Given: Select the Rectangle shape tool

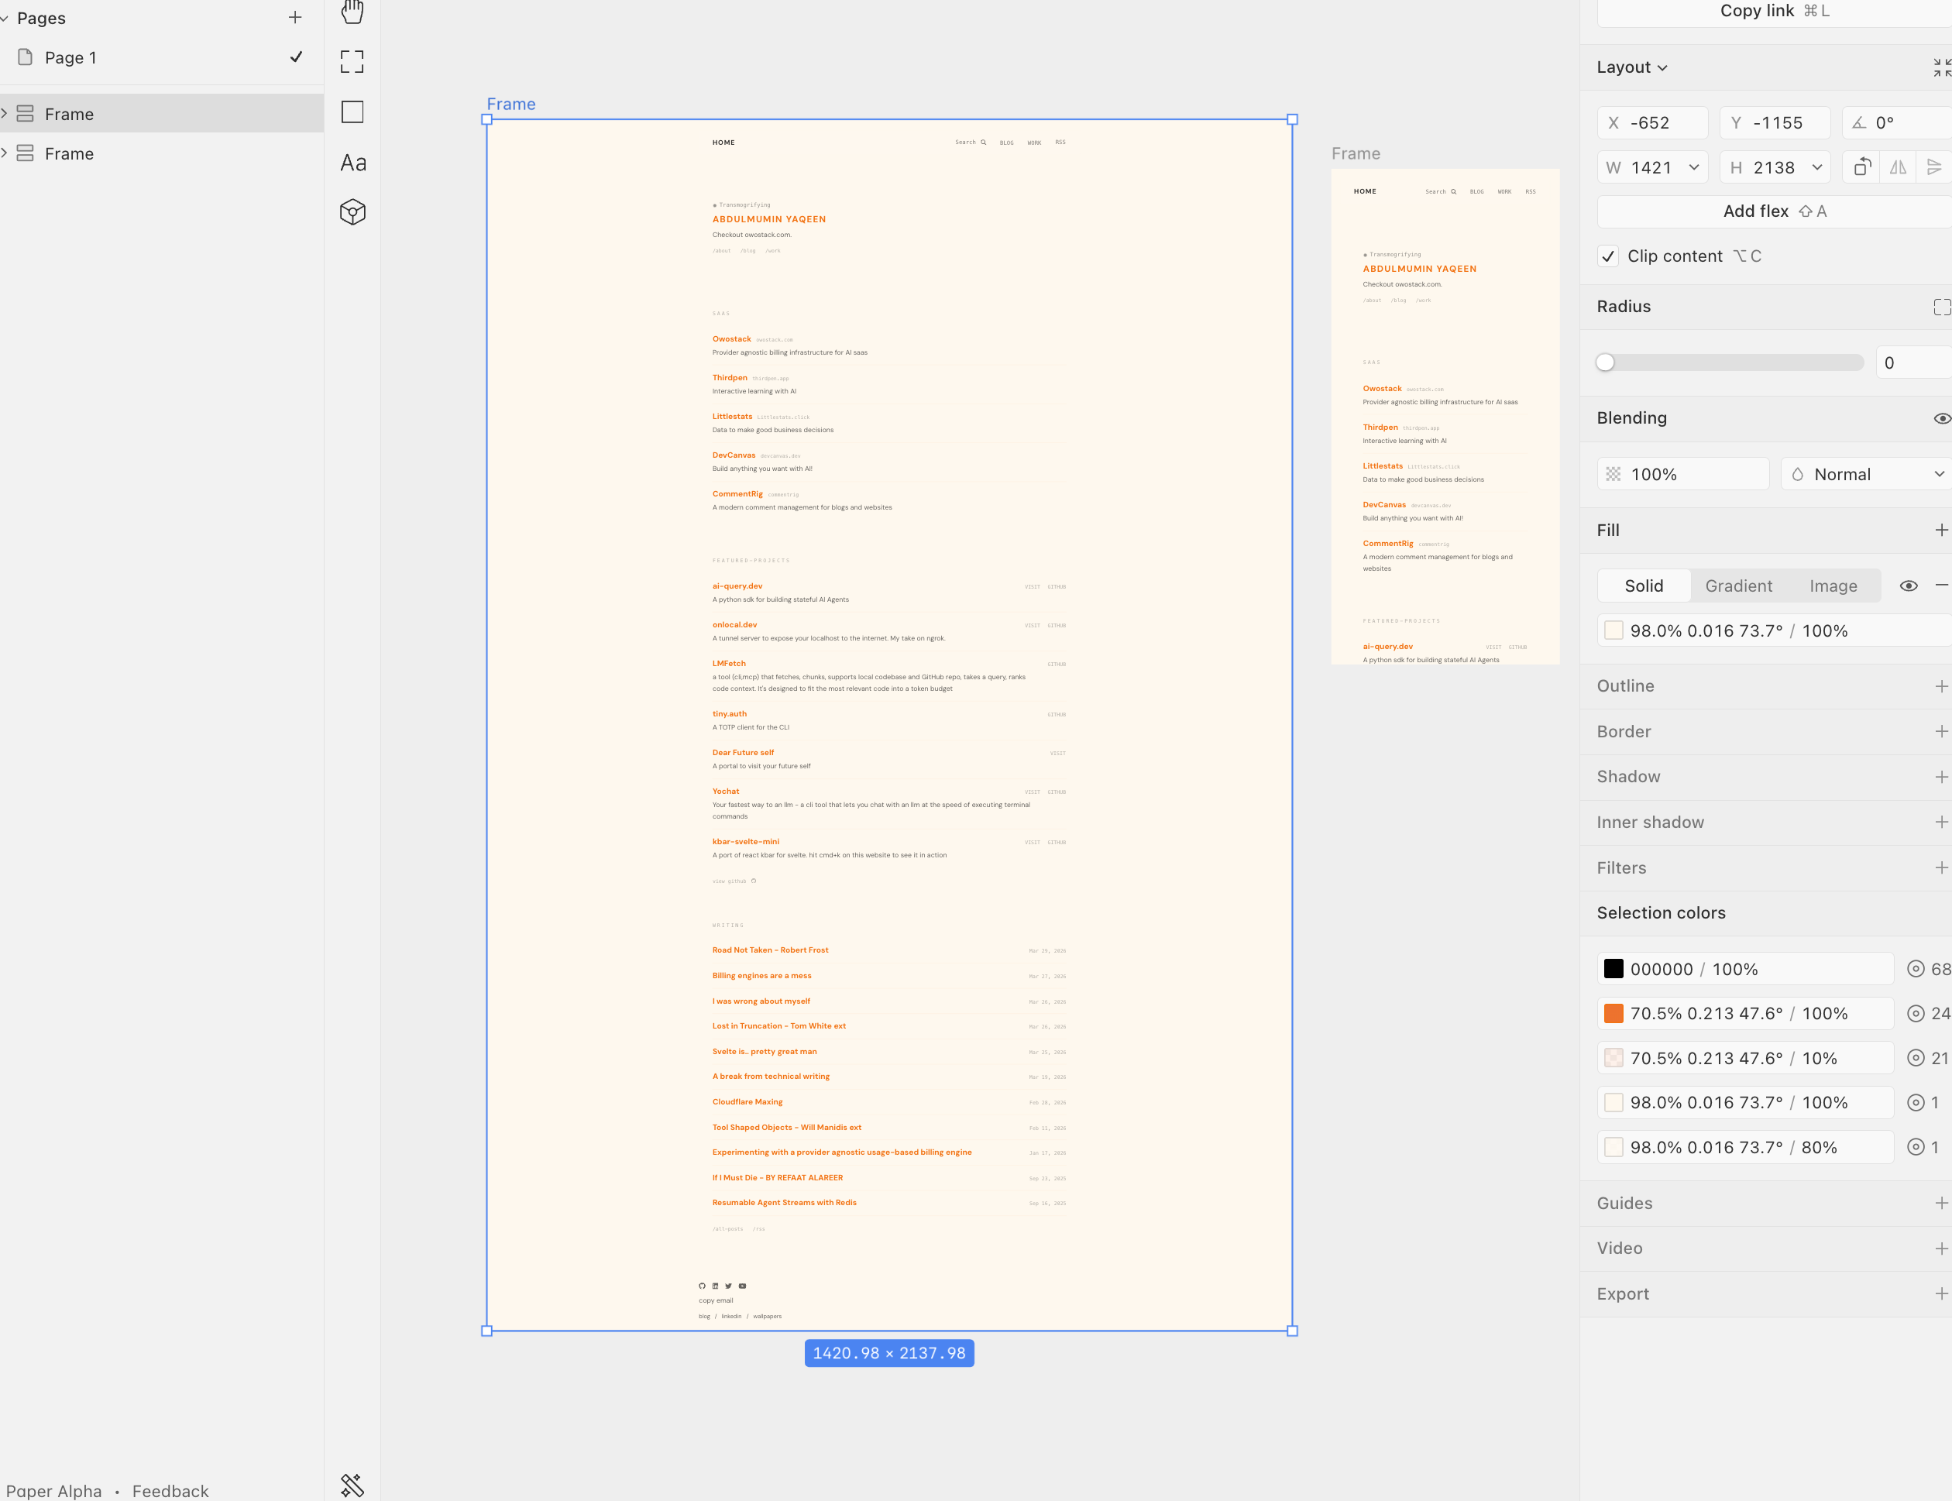Looking at the screenshot, I should tap(352, 112).
